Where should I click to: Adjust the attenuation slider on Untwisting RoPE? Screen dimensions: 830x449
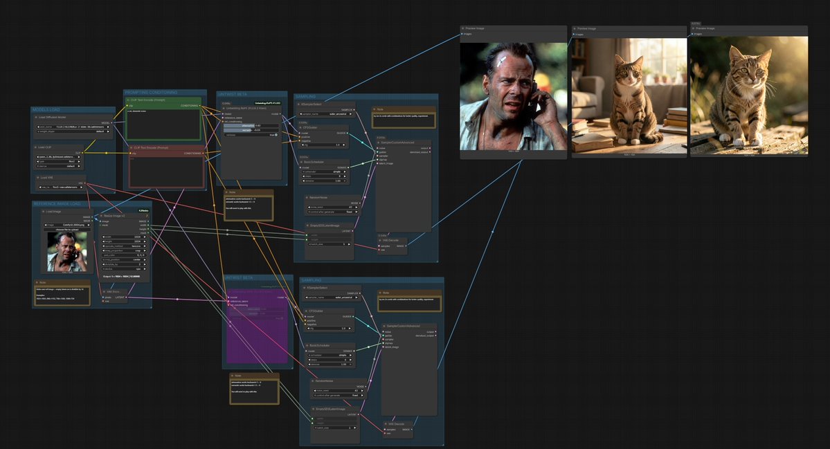pos(251,126)
